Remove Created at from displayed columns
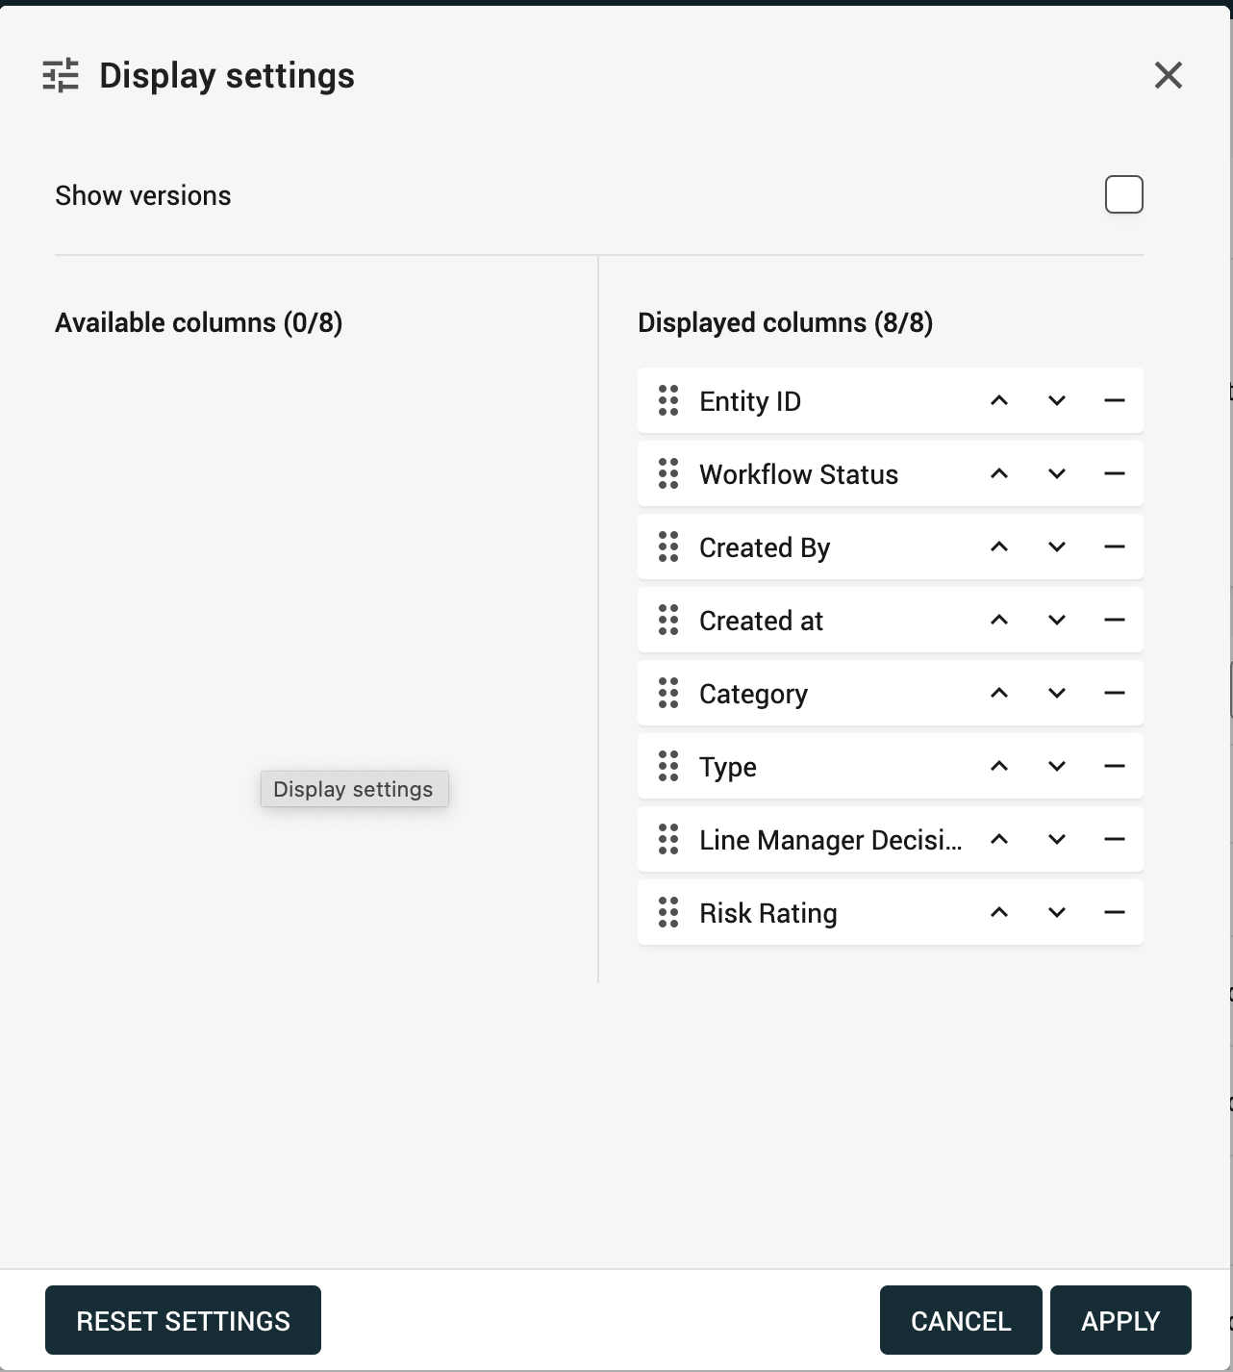 pyautogui.click(x=1115, y=620)
